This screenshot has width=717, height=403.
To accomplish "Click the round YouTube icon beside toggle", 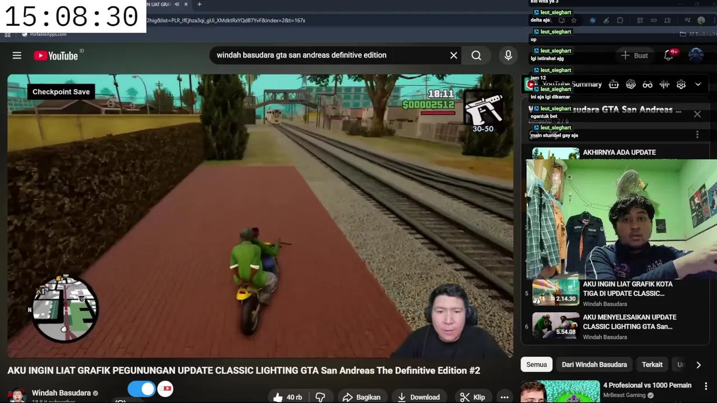I will (165, 388).
